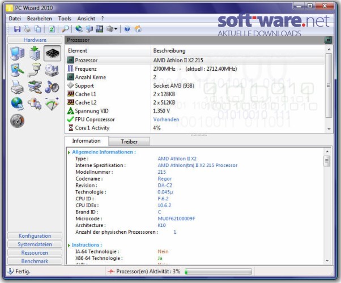Open the Voltage temperature gauge diamond icon
The image size is (341, 283).
click(52, 104)
